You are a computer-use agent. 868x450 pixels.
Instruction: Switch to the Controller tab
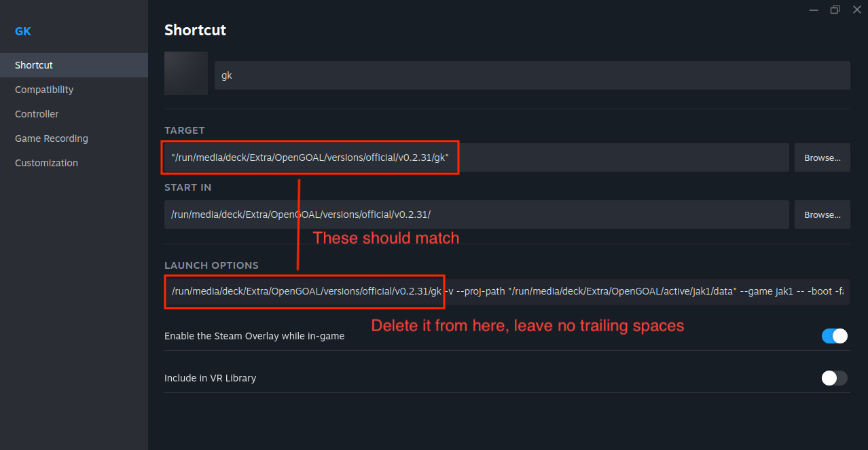click(x=37, y=114)
